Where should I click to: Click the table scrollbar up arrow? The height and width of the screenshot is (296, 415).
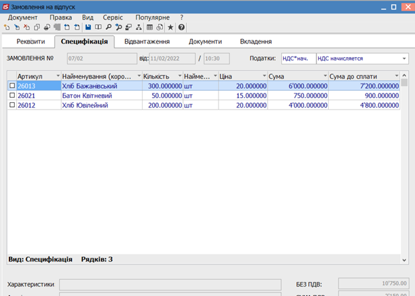click(404, 75)
